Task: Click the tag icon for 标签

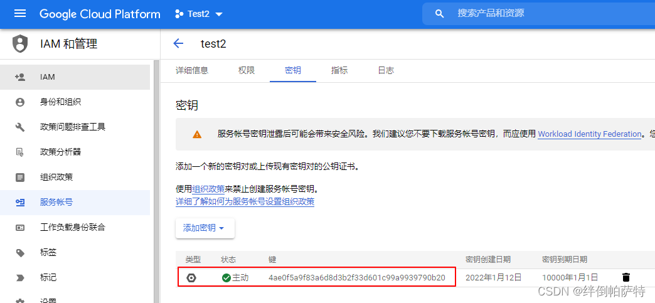Action: (20, 253)
